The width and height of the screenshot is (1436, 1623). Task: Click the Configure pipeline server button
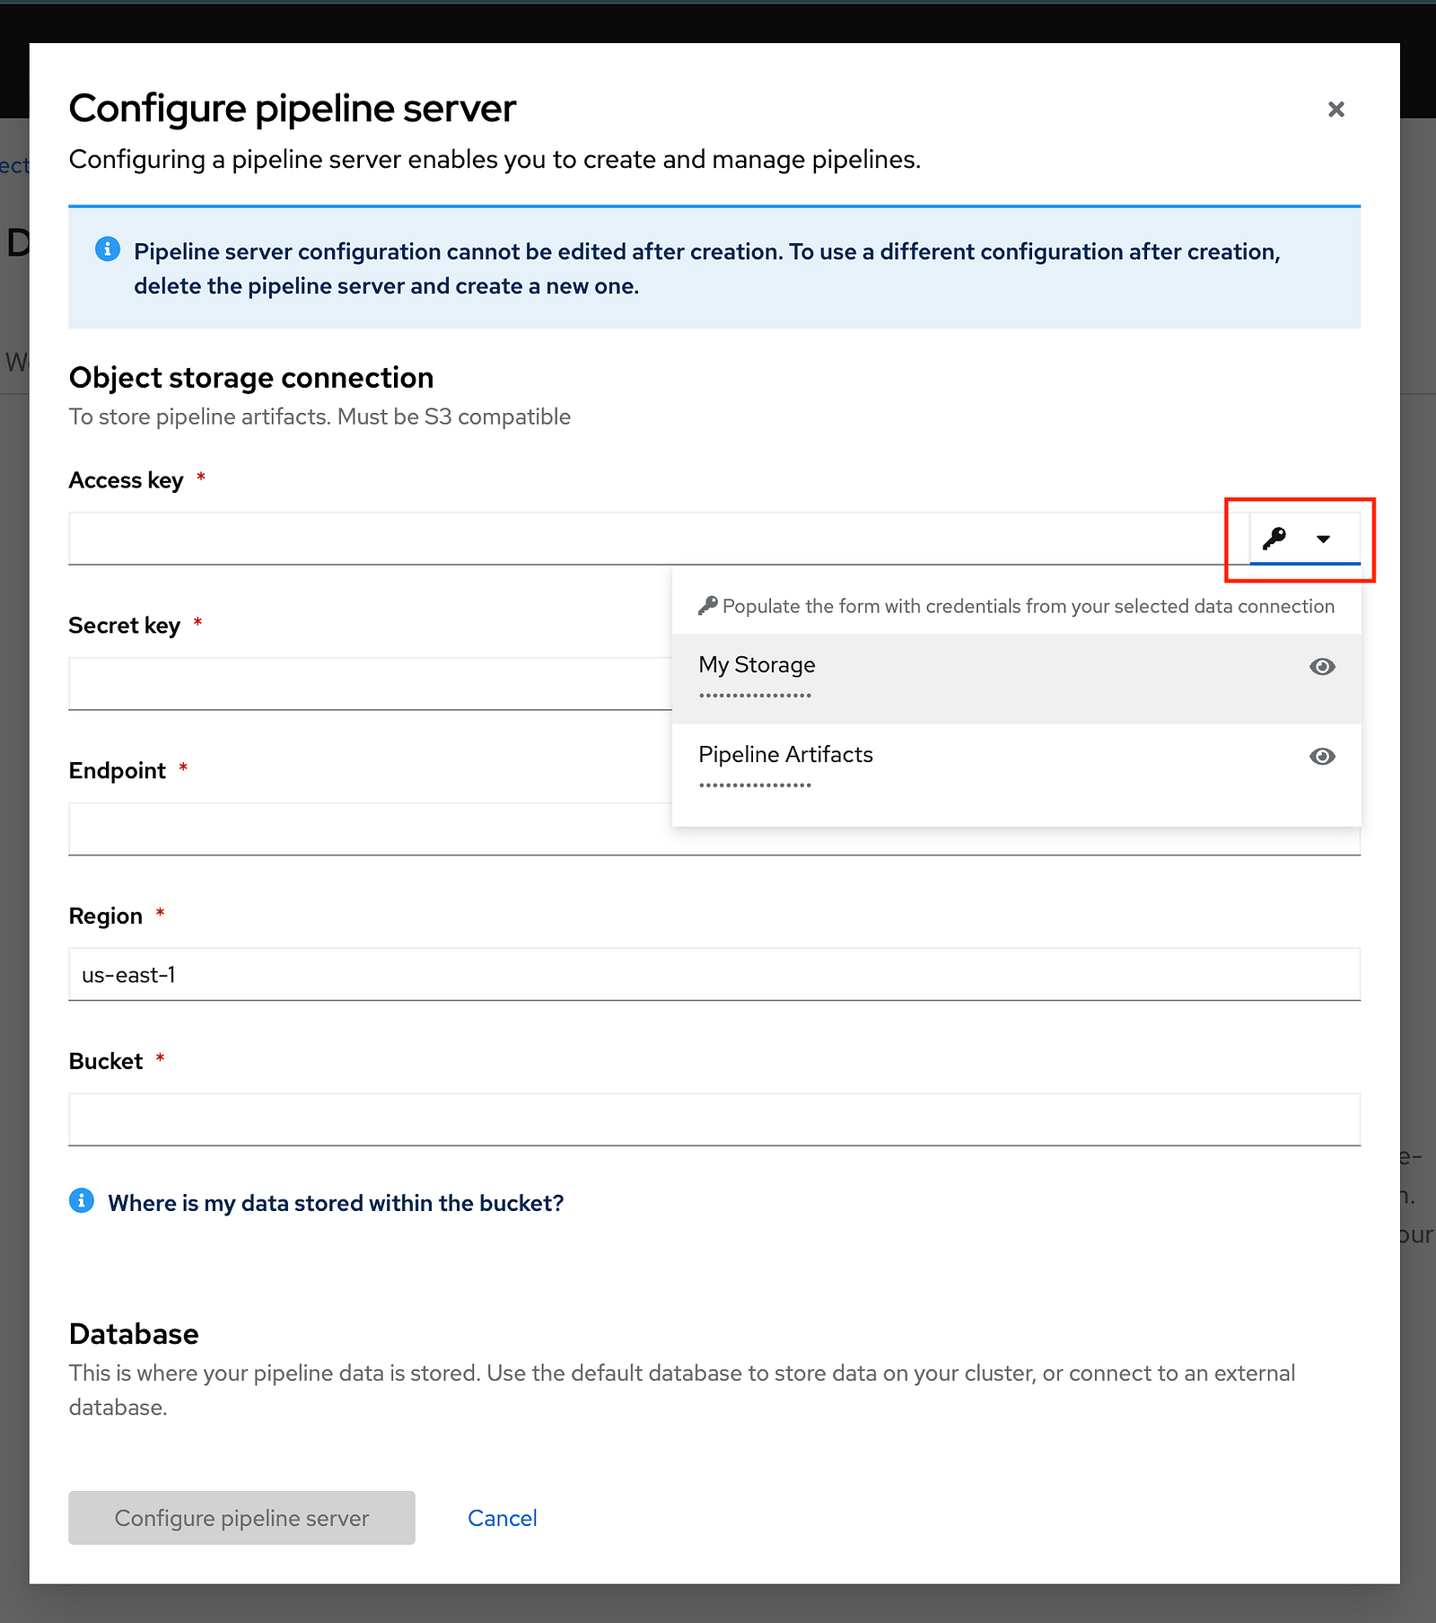241,1518
